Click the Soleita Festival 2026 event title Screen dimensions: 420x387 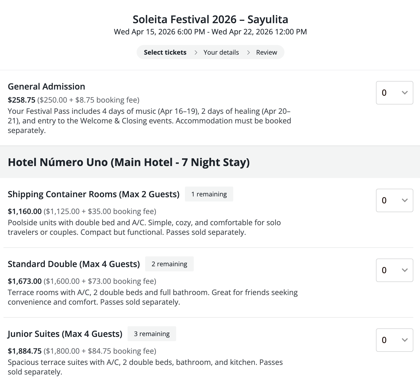coord(210,19)
